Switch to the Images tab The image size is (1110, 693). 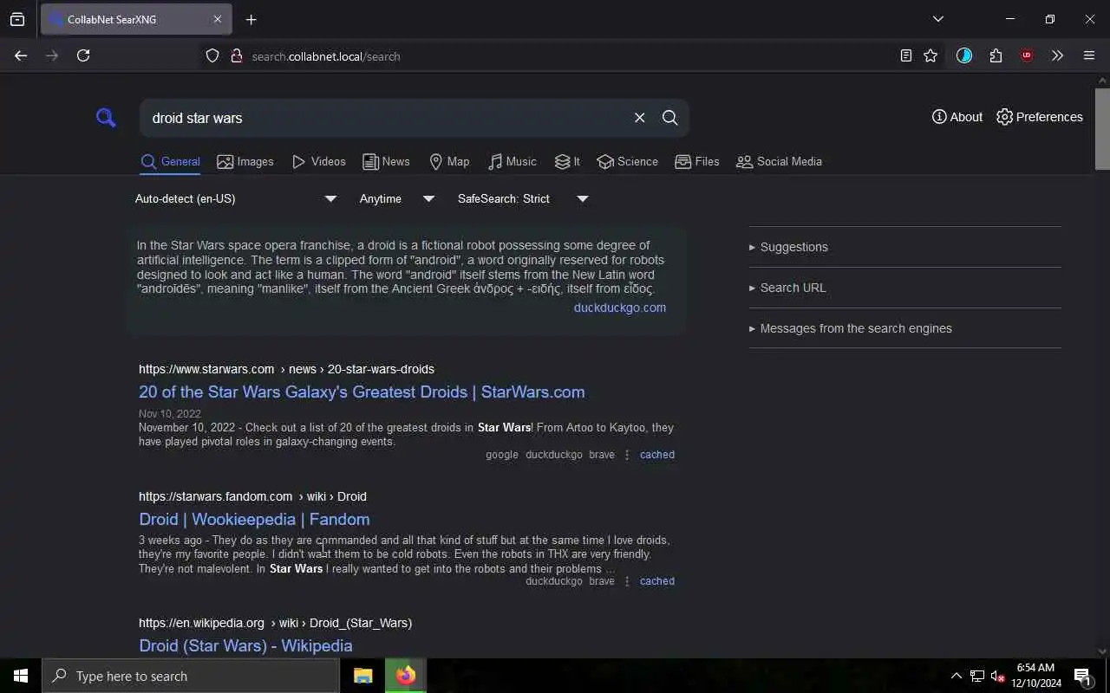[245, 162]
